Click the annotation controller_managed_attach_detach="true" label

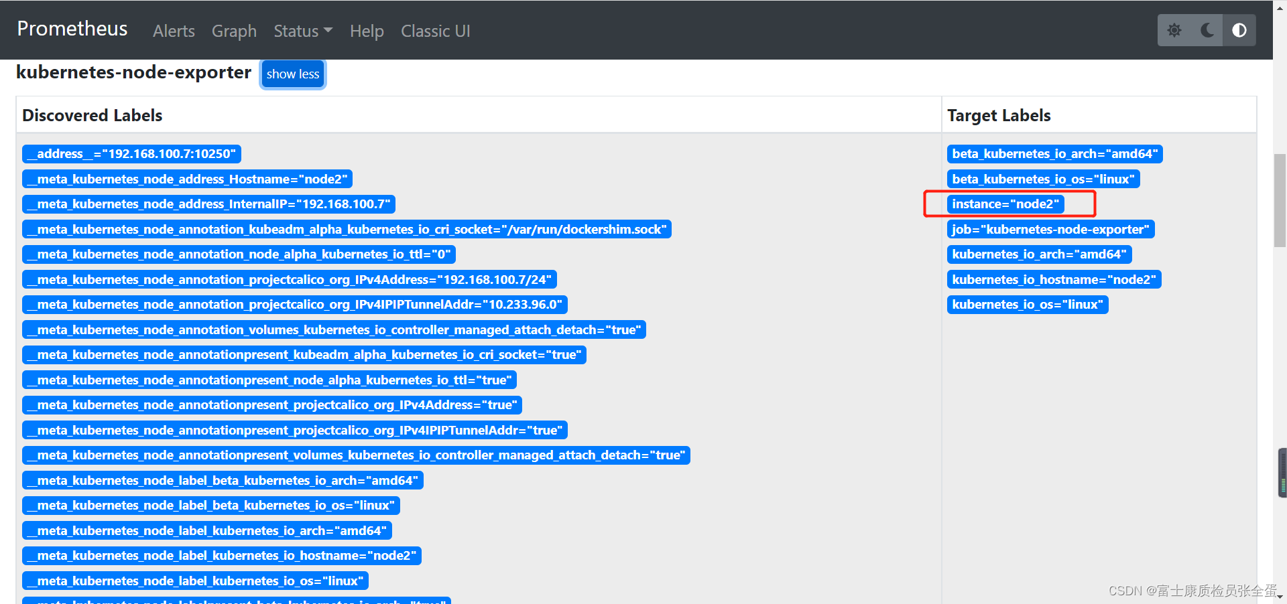pyautogui.click(x=334, y=329)
